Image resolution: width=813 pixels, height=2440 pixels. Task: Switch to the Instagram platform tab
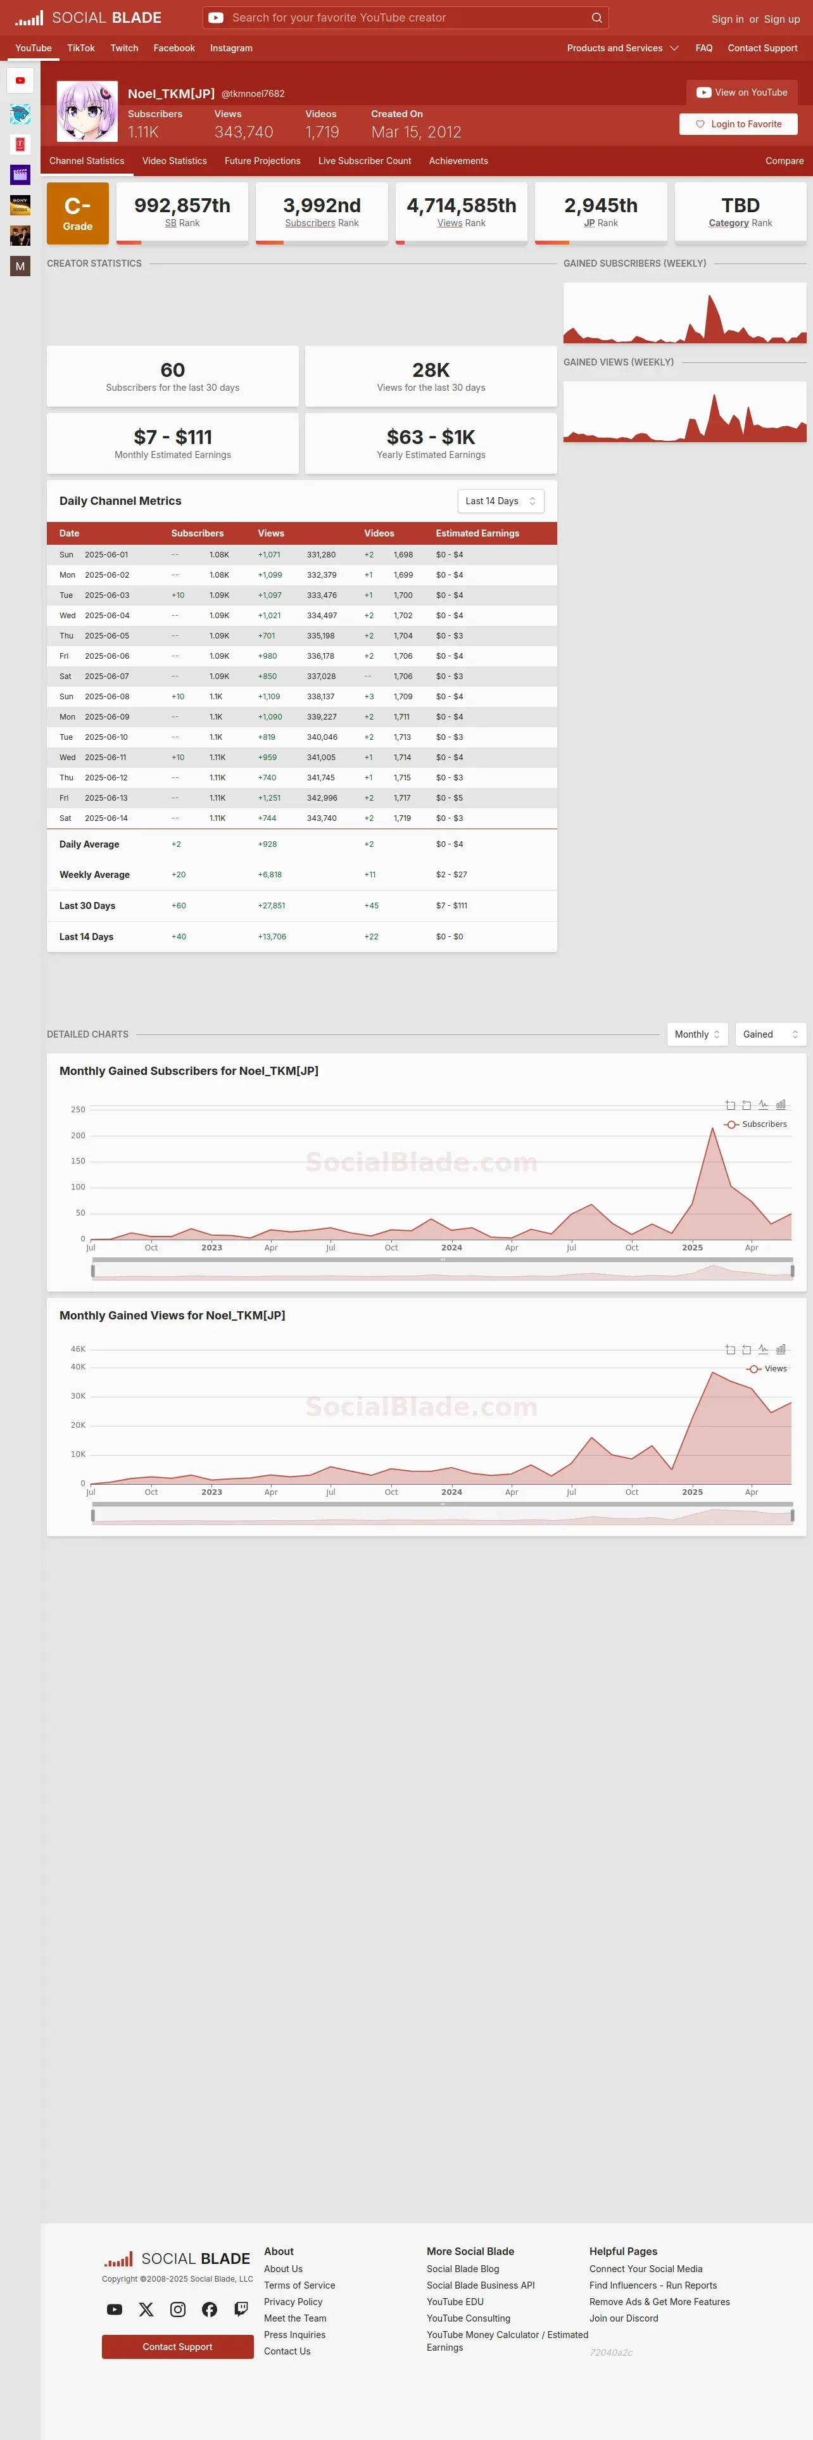point(231,48)
